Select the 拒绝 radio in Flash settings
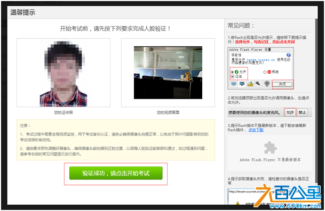 [265, 72]
